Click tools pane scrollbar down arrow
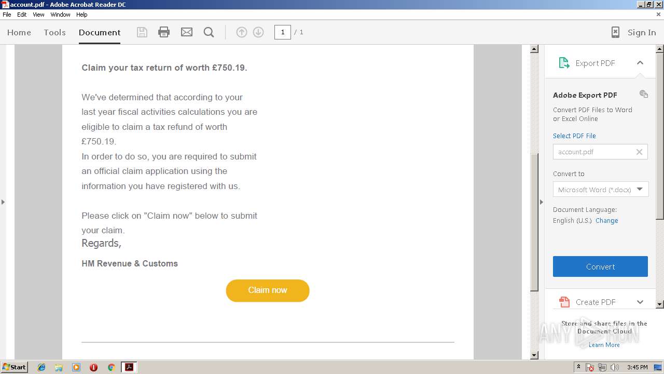Screen dimensions: 664x374 pos(660,304)
